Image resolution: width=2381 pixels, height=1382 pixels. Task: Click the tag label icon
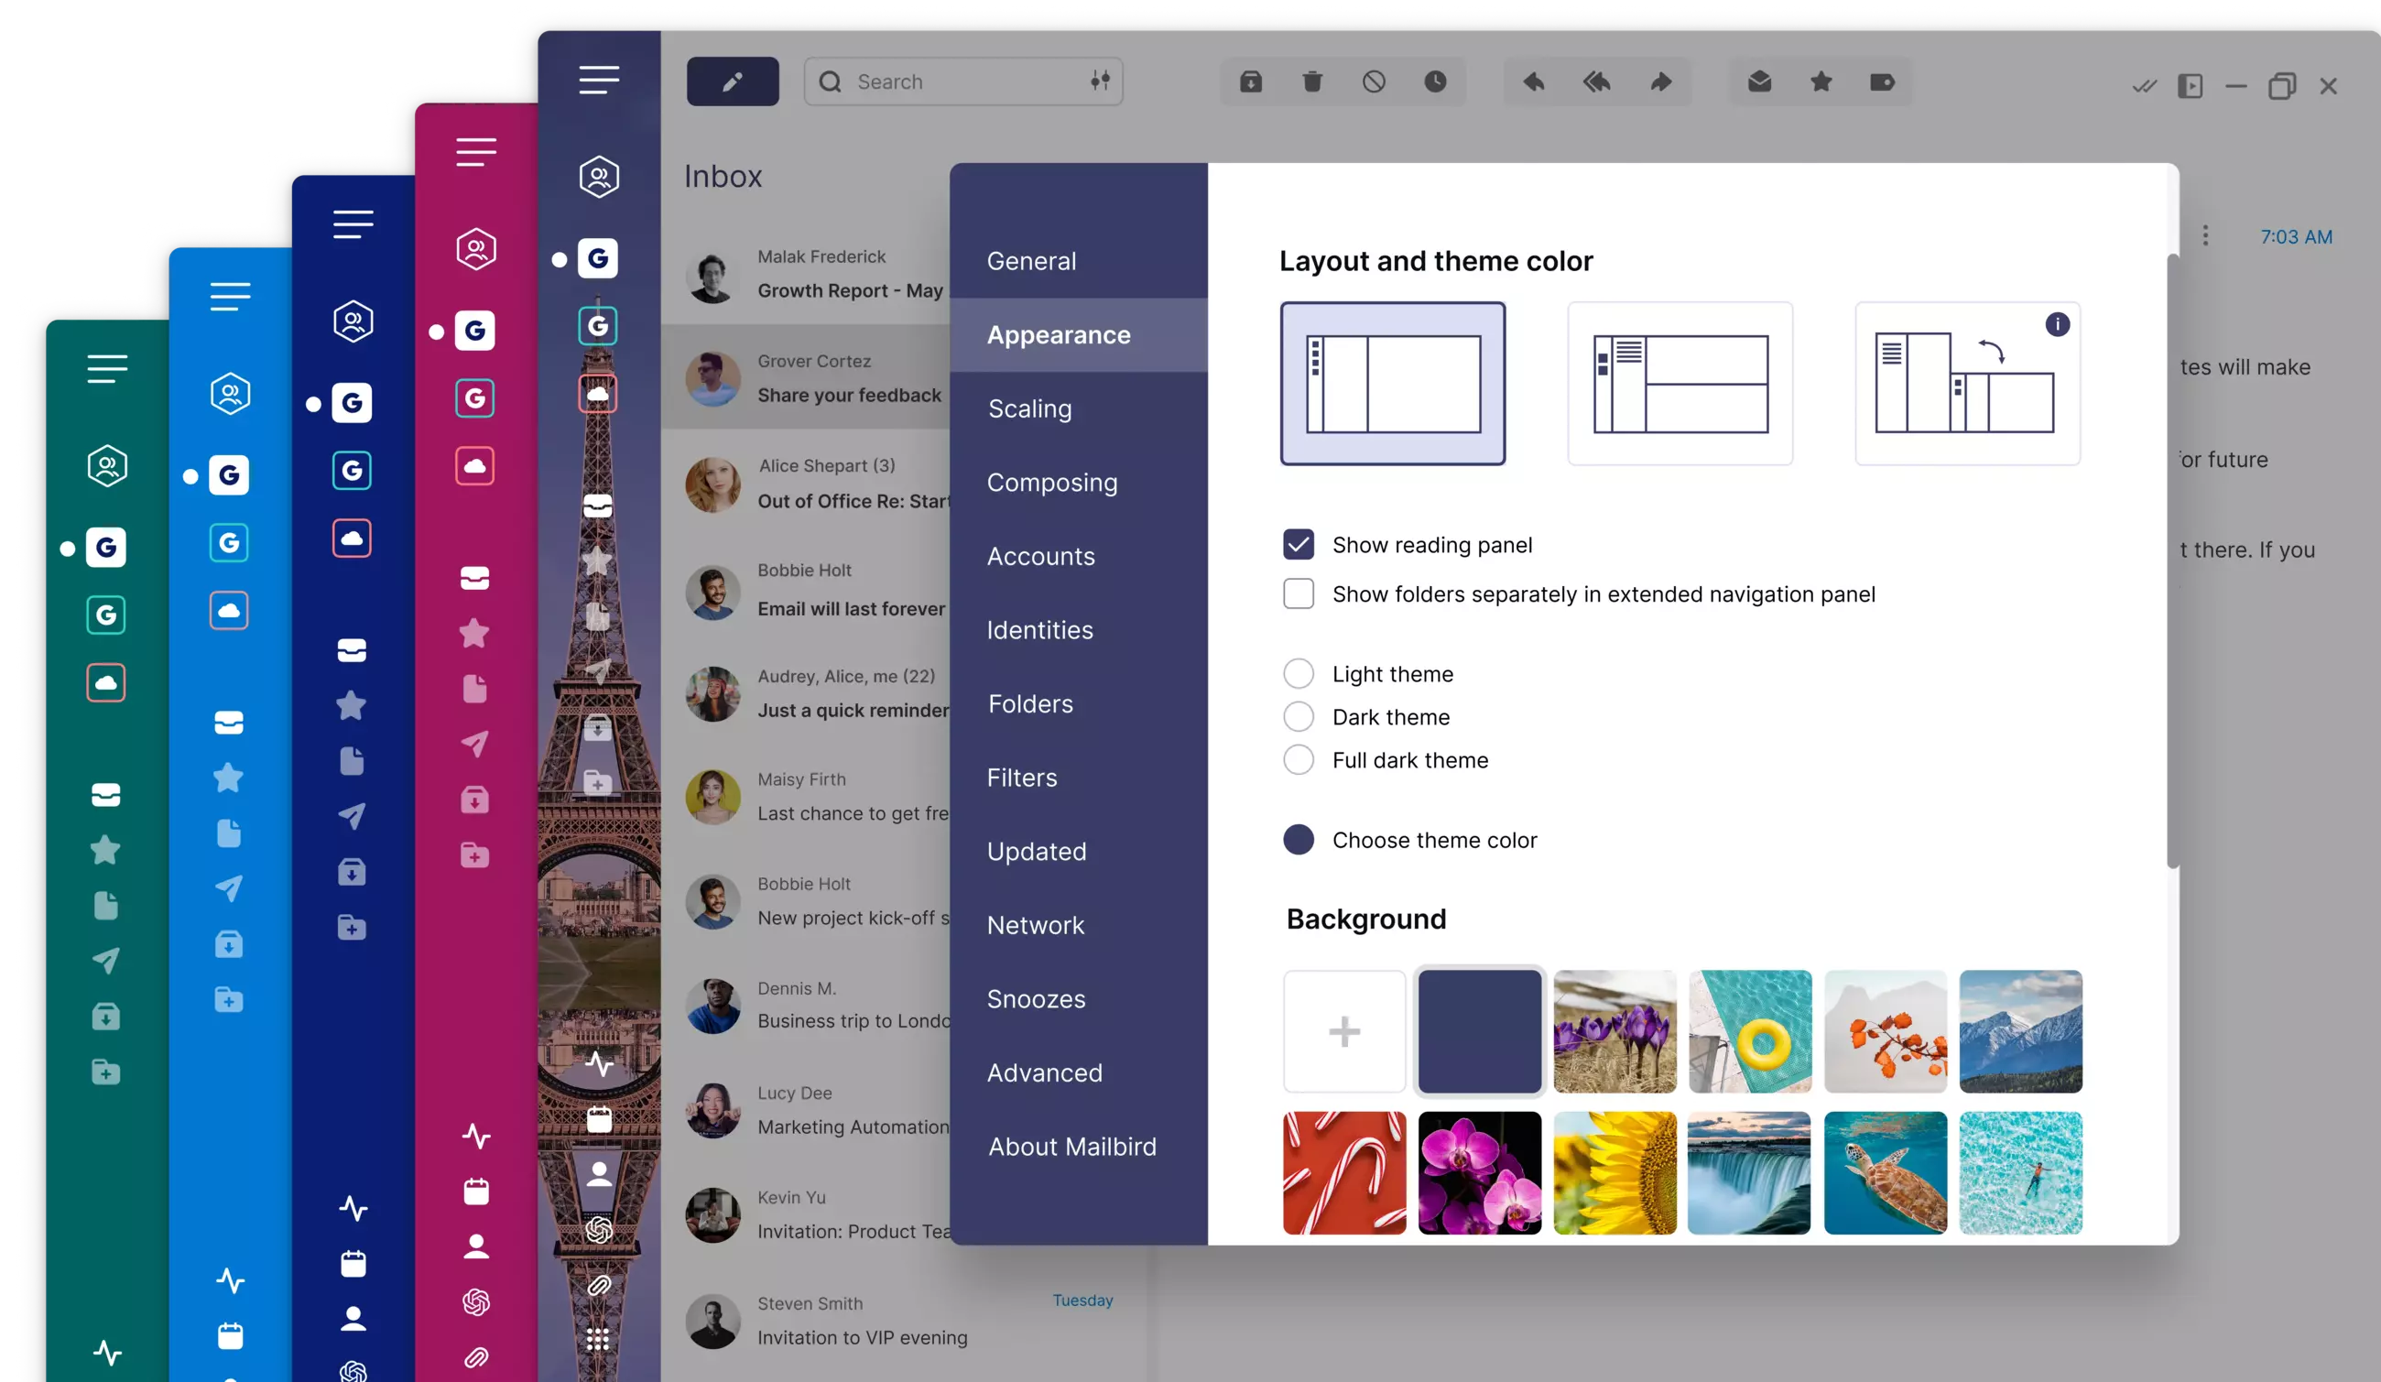point(1882,82)
